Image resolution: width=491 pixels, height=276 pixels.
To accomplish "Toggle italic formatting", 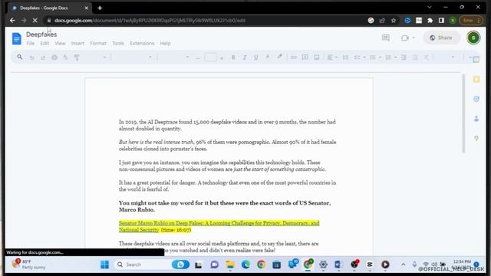I will pos(245,58).
